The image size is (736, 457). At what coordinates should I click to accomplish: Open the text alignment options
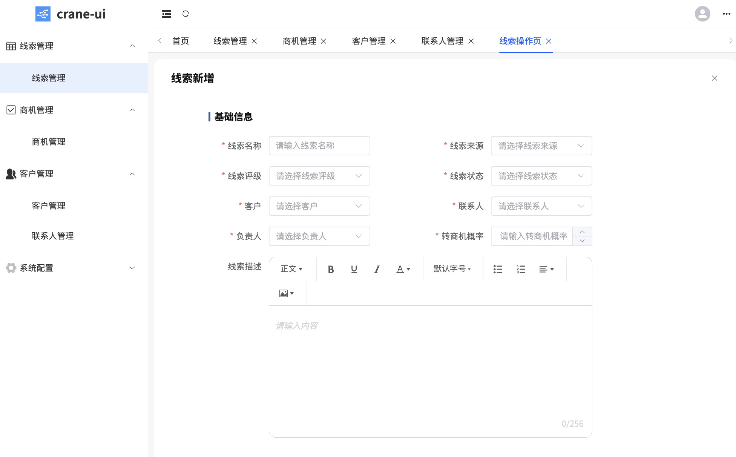click(x=546, y=269)
